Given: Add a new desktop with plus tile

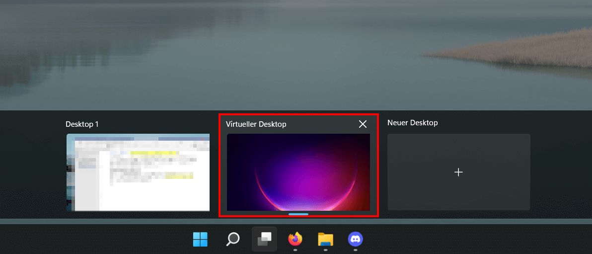Looking at the screenshot, I should click(459, 172).
